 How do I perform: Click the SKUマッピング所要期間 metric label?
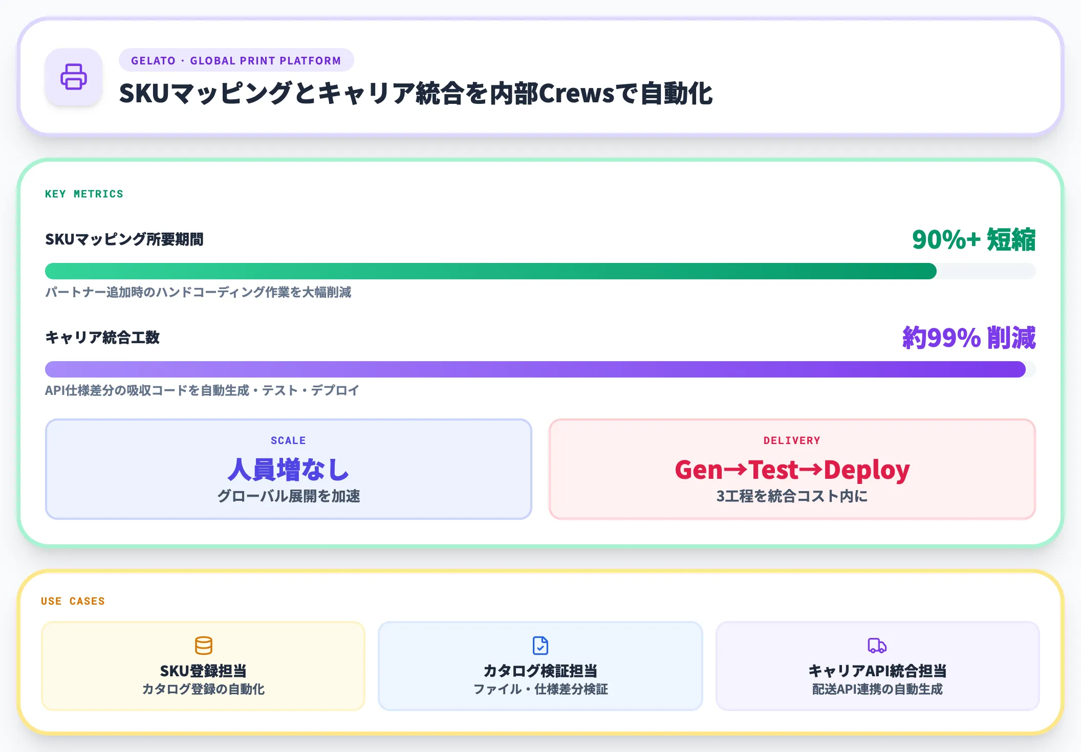124,239
